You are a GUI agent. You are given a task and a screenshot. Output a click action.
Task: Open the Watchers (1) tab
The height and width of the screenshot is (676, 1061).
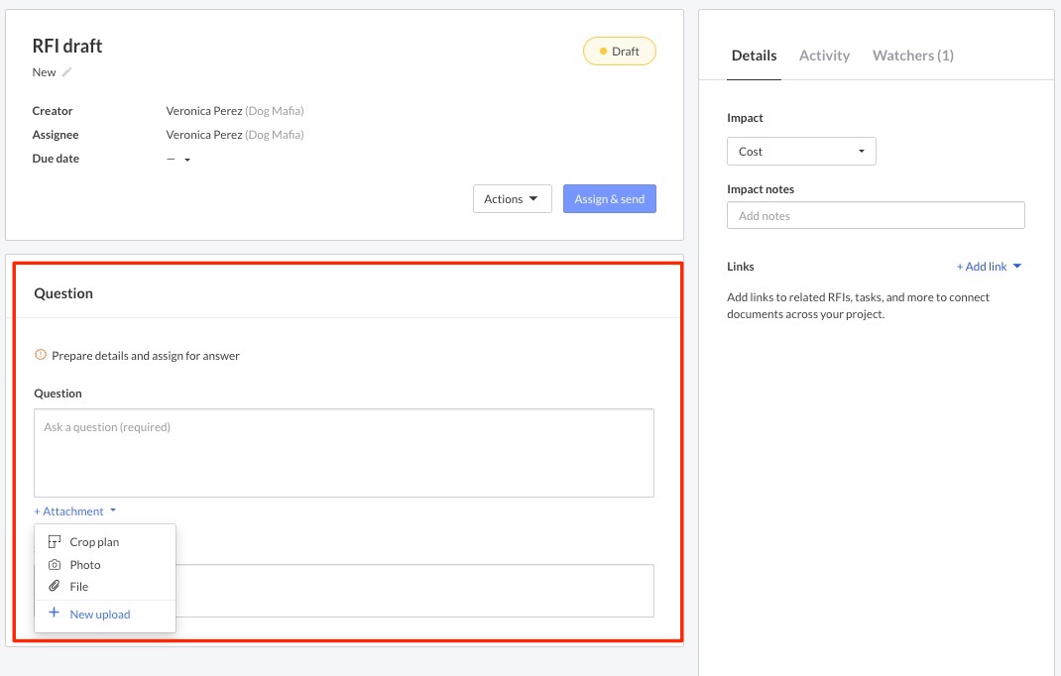pyautogui.click(x=912, y=56)
